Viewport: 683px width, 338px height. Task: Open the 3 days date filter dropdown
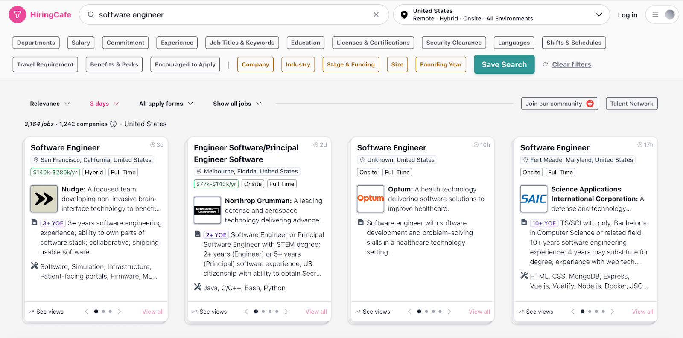(x=105, y=104)
